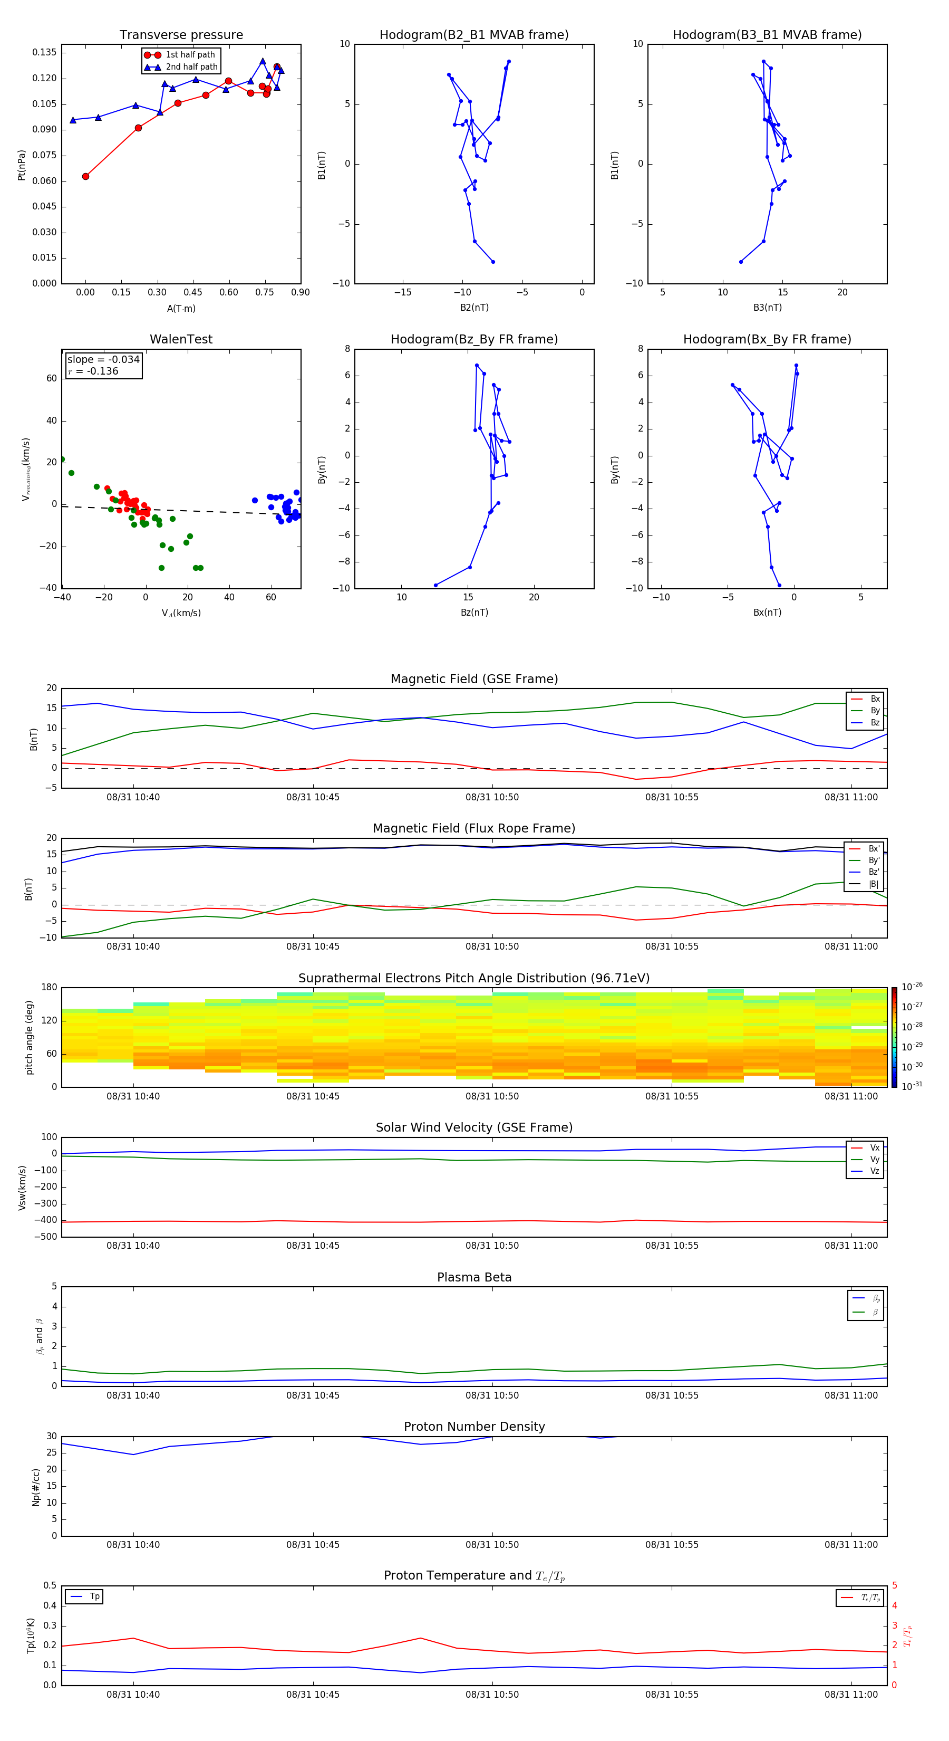Select the By' legend entry in Flux Rope panel

pyautogui.click(x=865, y=860)
